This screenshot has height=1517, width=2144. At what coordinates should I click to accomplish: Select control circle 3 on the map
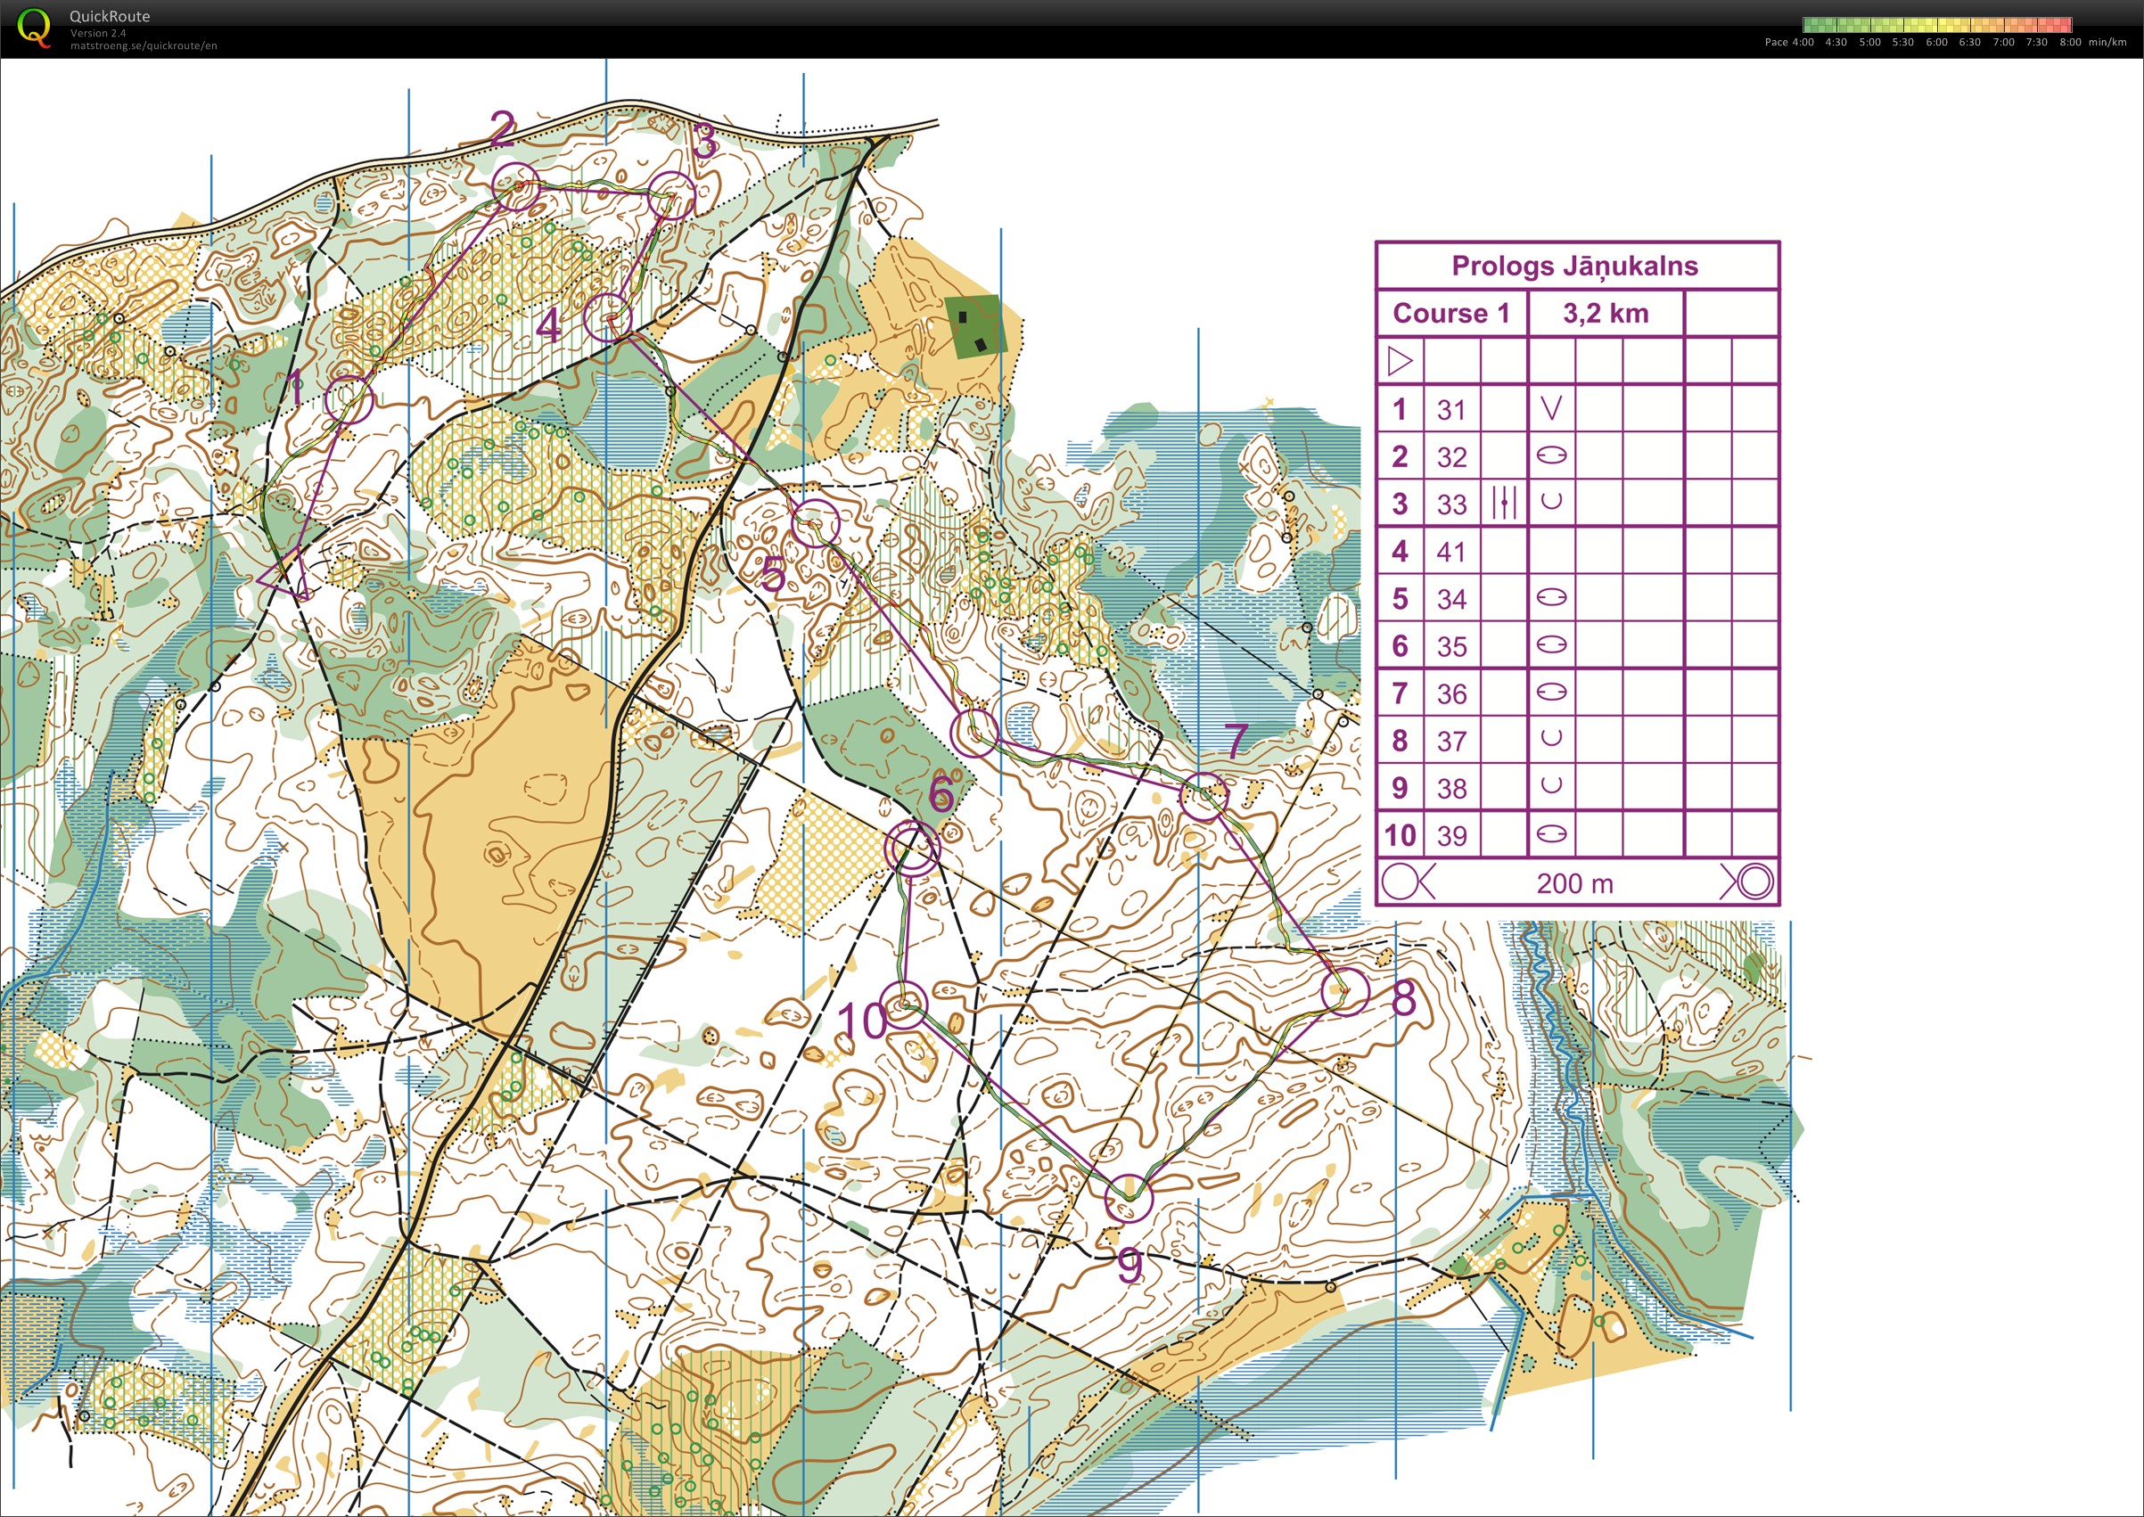[x=671, y=195]
